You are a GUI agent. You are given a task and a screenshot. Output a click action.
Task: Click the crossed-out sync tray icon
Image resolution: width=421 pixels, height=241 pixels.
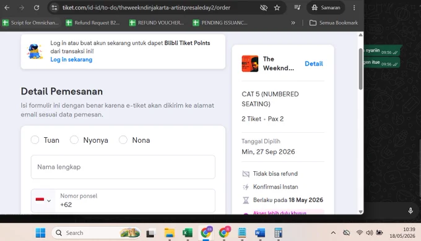[x=347, y=232]
